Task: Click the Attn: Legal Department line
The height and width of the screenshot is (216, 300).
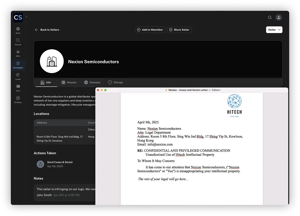Action: pyautogui.click(x=154, y=133)
